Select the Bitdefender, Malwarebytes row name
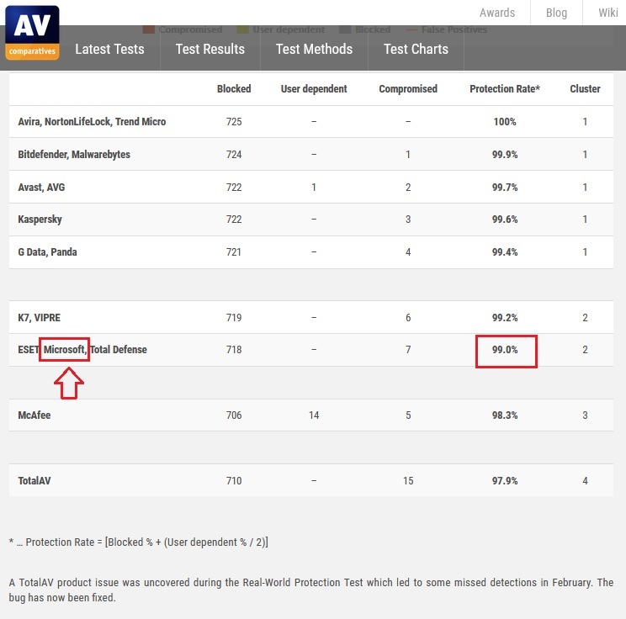This screenshot has width=626, height=619. tap(74, 155)
